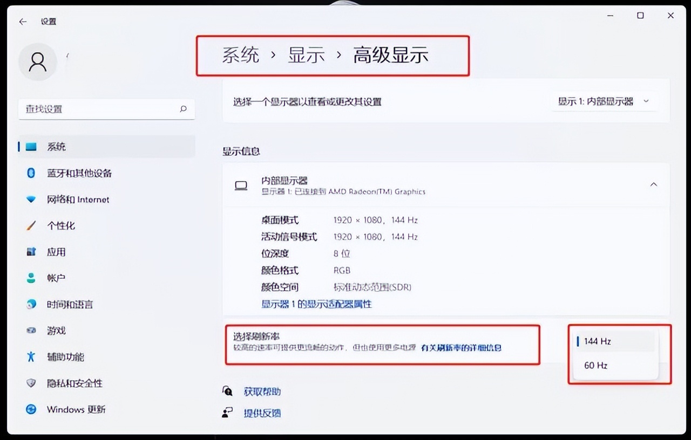Viewport: 691px width, 440px height.
Task: Select System in the sidebar
Action: pyautogui.click(x=57, y=146)
